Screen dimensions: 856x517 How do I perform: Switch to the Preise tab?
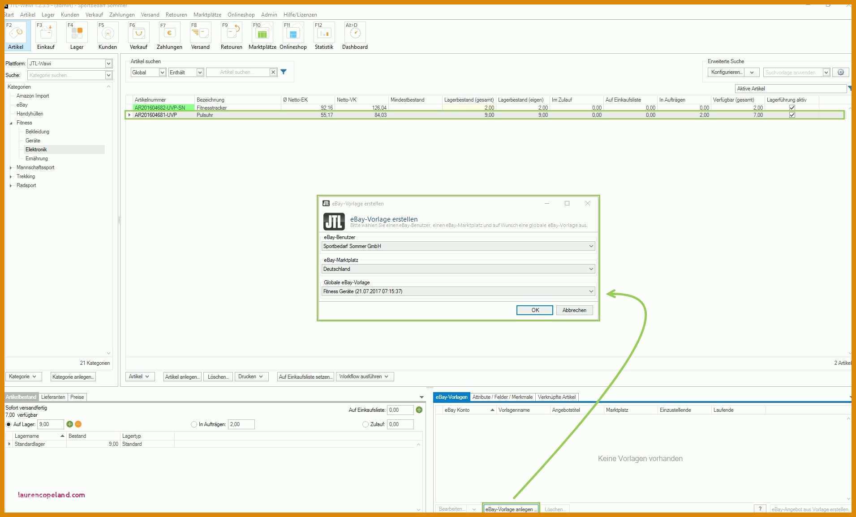tap(77, 397)
